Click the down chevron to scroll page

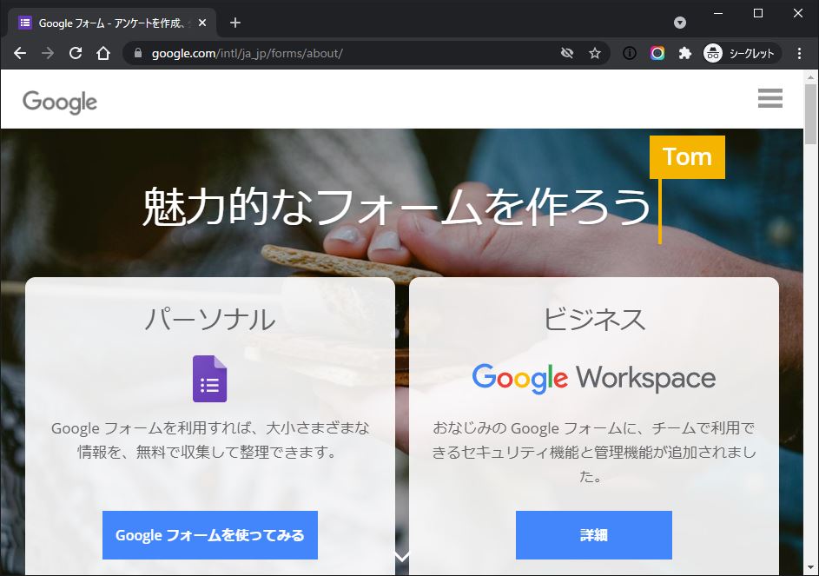tap(402, 557)
